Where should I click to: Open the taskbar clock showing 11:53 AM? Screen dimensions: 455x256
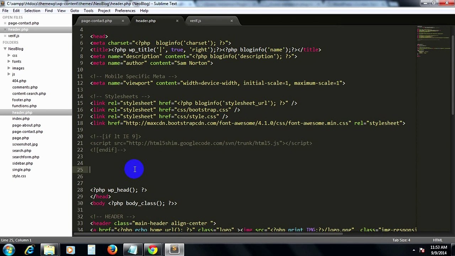click(438, 250)
